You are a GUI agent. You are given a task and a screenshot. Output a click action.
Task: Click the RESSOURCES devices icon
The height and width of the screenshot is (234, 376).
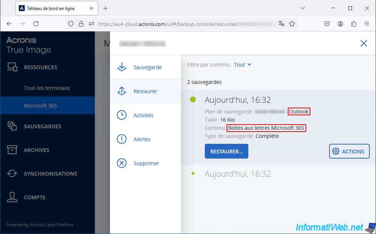click(12, 67)
